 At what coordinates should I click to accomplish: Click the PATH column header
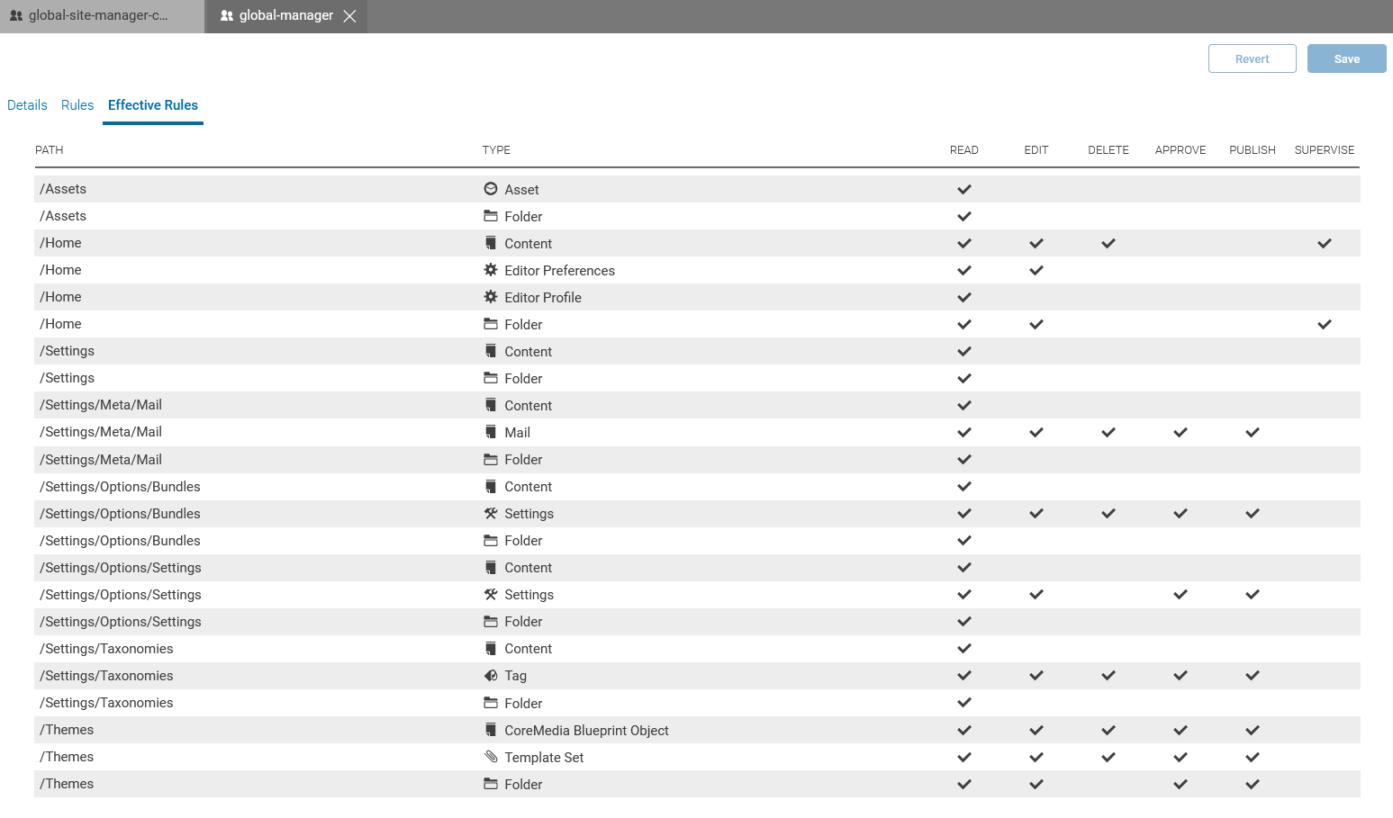[x=50, y=150]
